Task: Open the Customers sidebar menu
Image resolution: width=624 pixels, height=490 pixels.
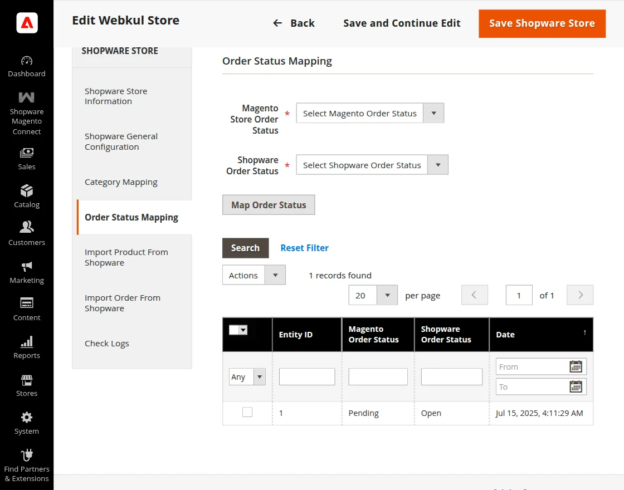Action: point(26,234)
